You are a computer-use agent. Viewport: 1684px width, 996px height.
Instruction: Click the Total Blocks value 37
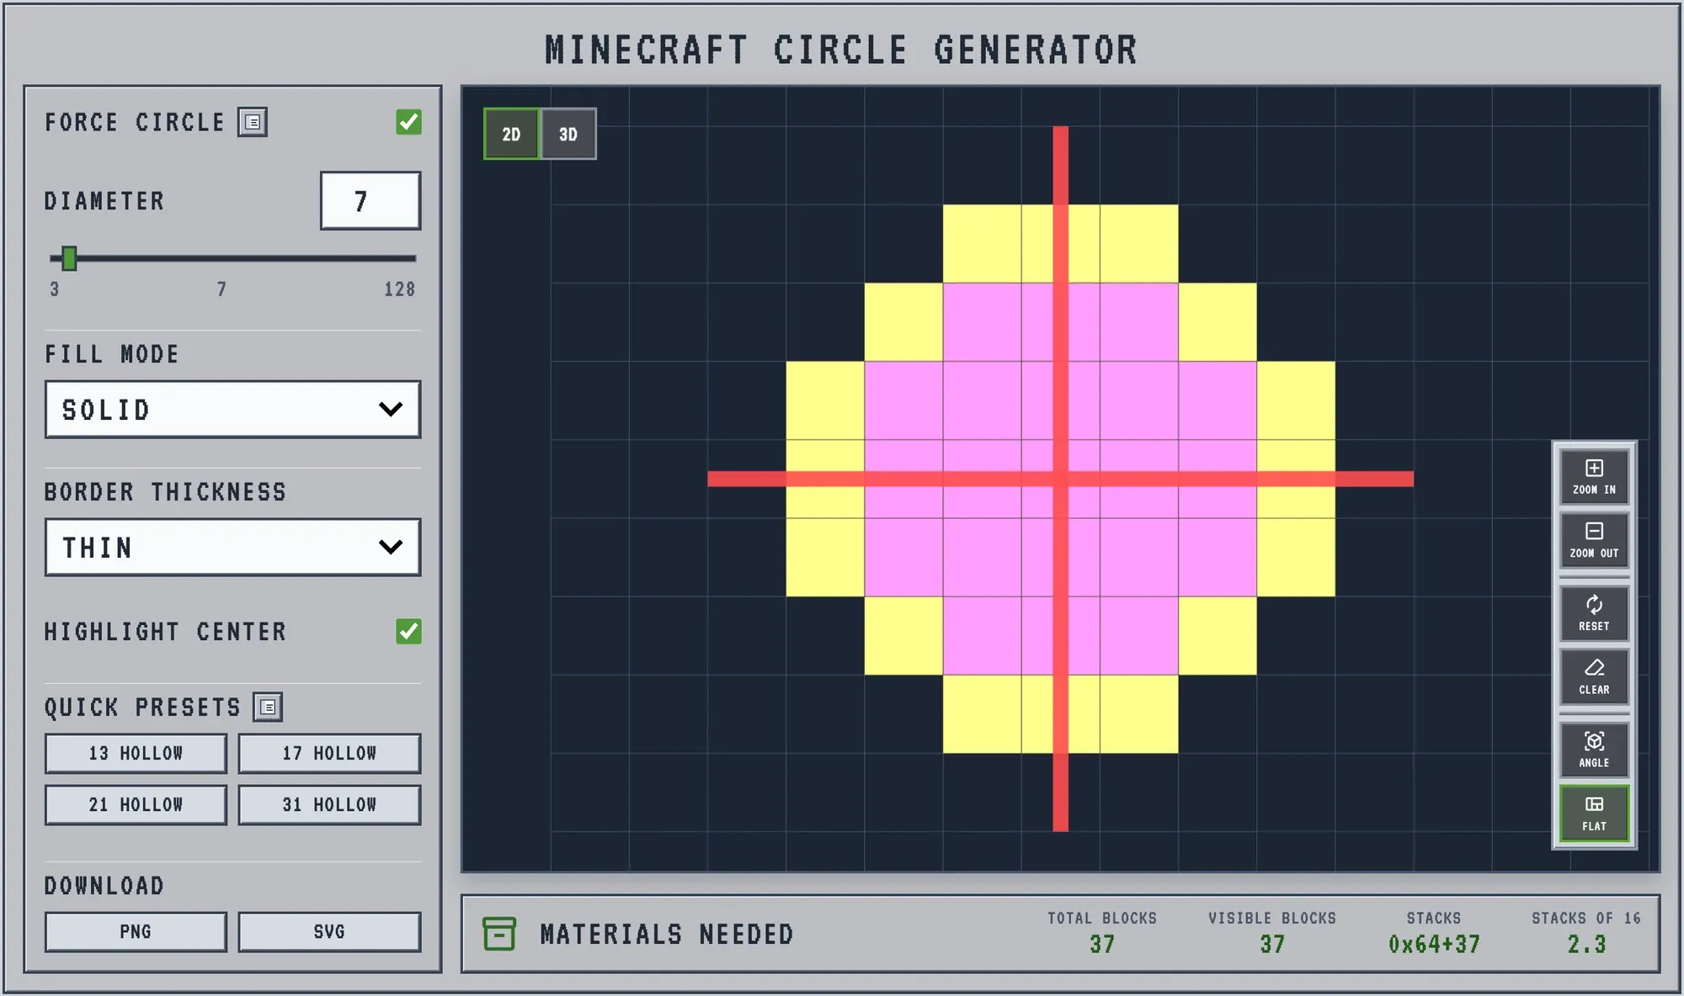pos(1102,945)
